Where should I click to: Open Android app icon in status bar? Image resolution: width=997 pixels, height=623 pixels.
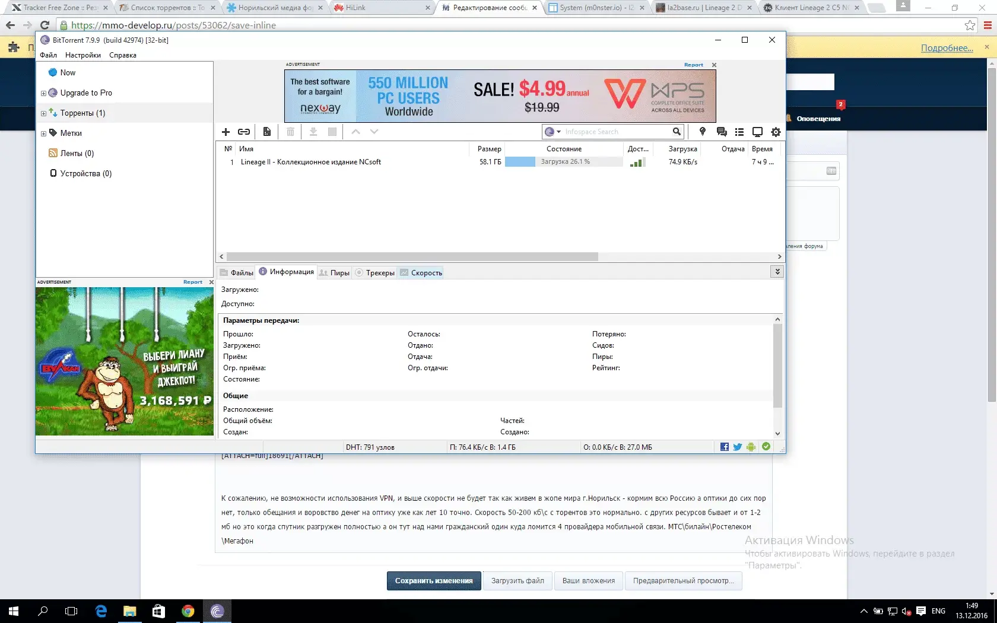tap(751, 447)
